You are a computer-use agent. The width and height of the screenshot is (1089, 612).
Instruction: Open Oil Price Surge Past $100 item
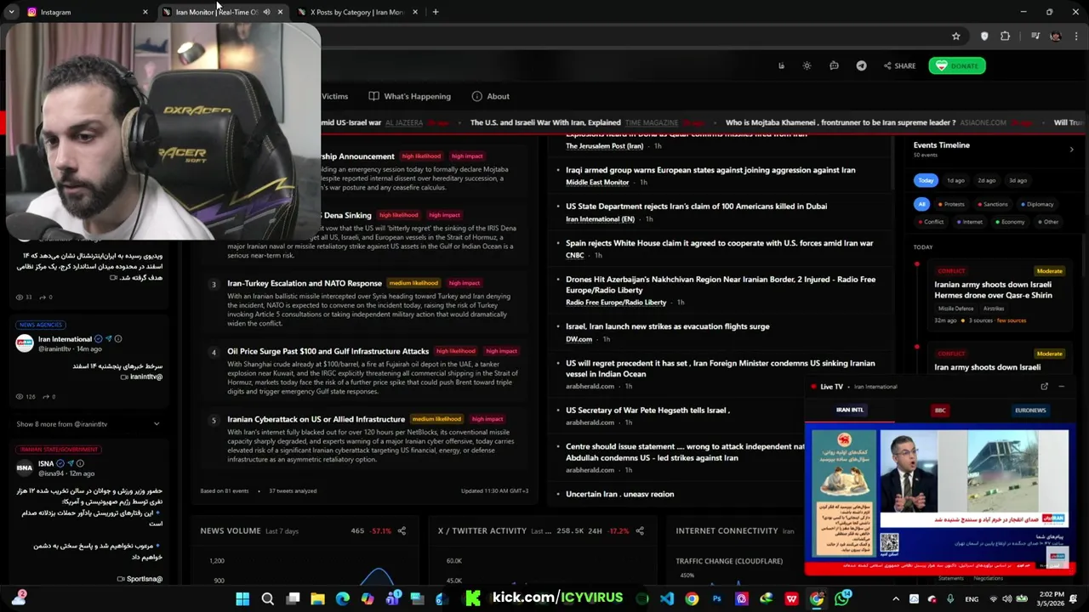point(328,351)
